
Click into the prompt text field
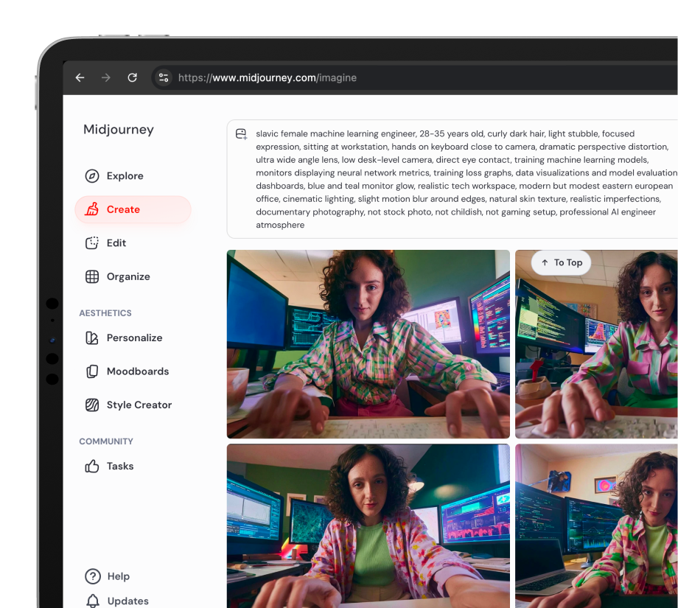(466, 179)
